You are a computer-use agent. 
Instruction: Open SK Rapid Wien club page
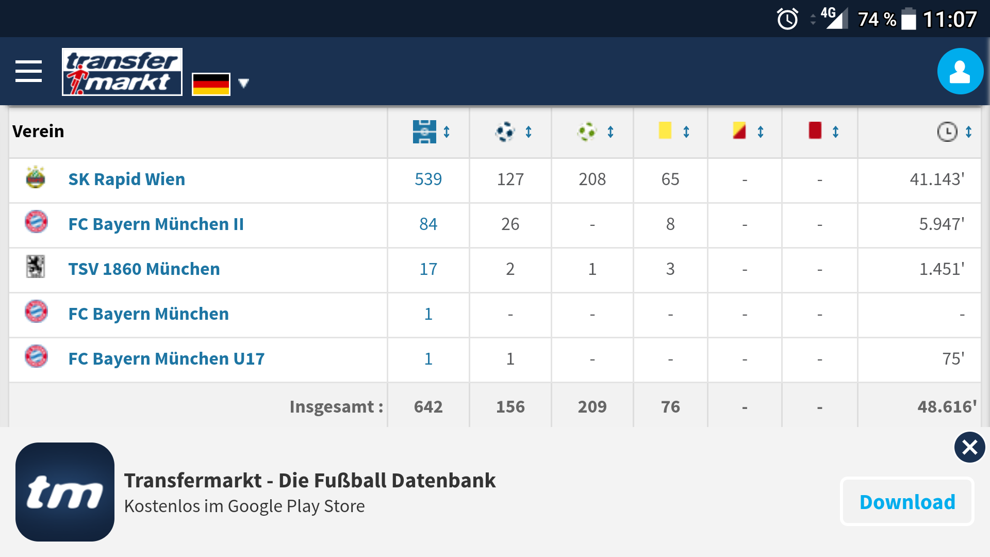126,179
